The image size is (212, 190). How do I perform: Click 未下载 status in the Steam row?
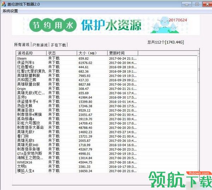[54, 58]
